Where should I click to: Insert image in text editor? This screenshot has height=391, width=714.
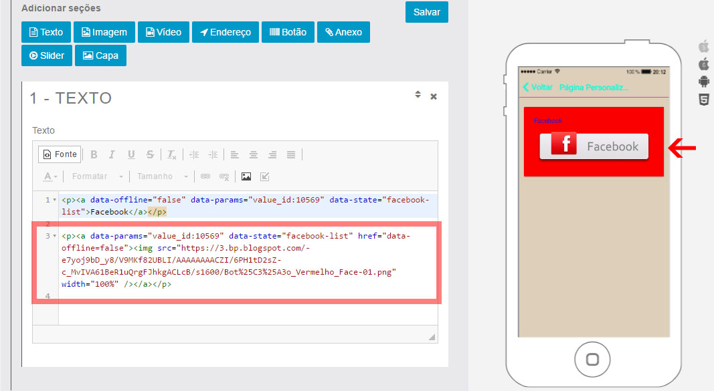[246, 176]
